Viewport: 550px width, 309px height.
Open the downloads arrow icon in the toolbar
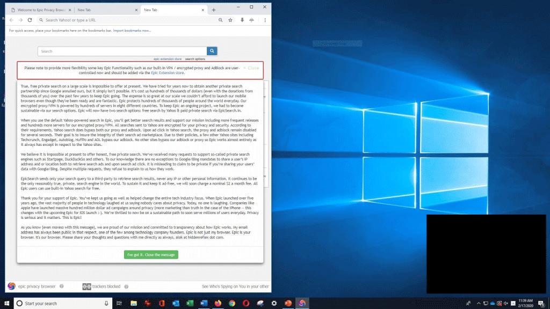242,20
